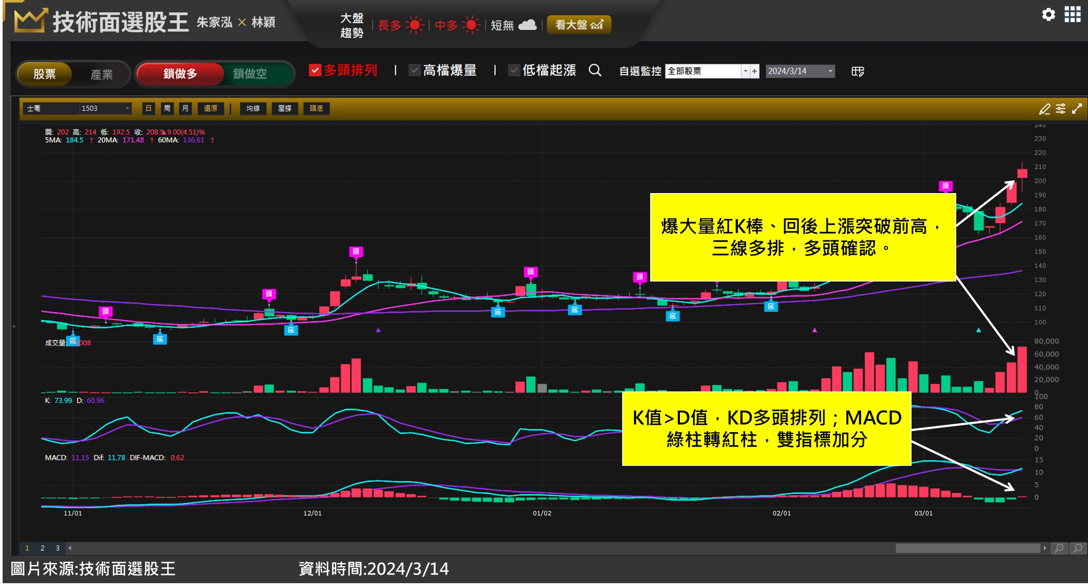Viewport: 1088px width, 588px height.
Task: Click the magnifier search icon beside 低檔起漲
Action: 595,70
